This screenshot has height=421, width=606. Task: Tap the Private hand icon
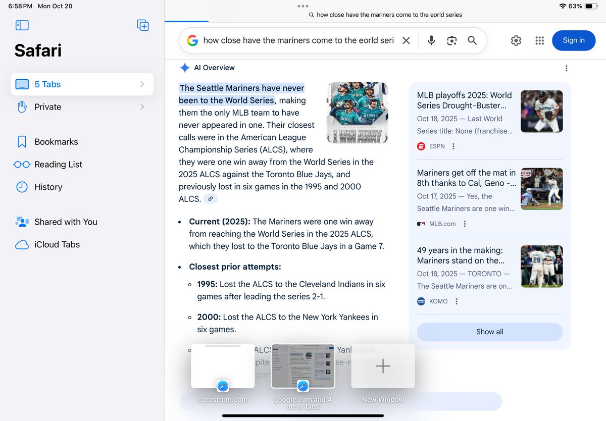coord(22,107)
